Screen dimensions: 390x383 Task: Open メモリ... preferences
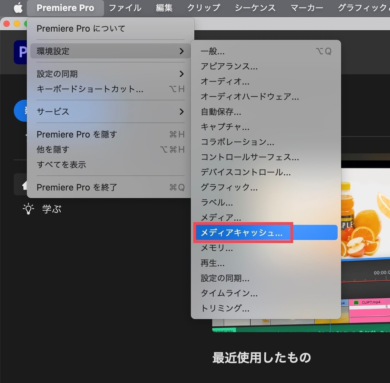click(266, 248)
